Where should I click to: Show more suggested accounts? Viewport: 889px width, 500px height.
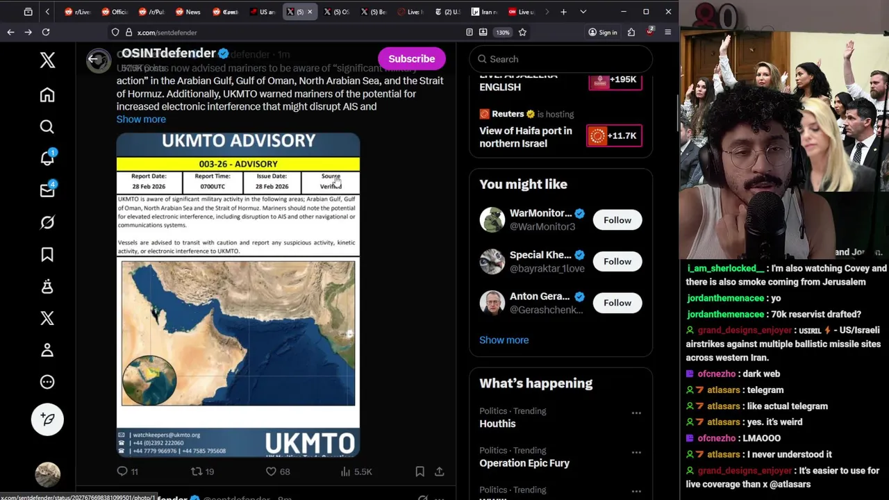[504, 340]
